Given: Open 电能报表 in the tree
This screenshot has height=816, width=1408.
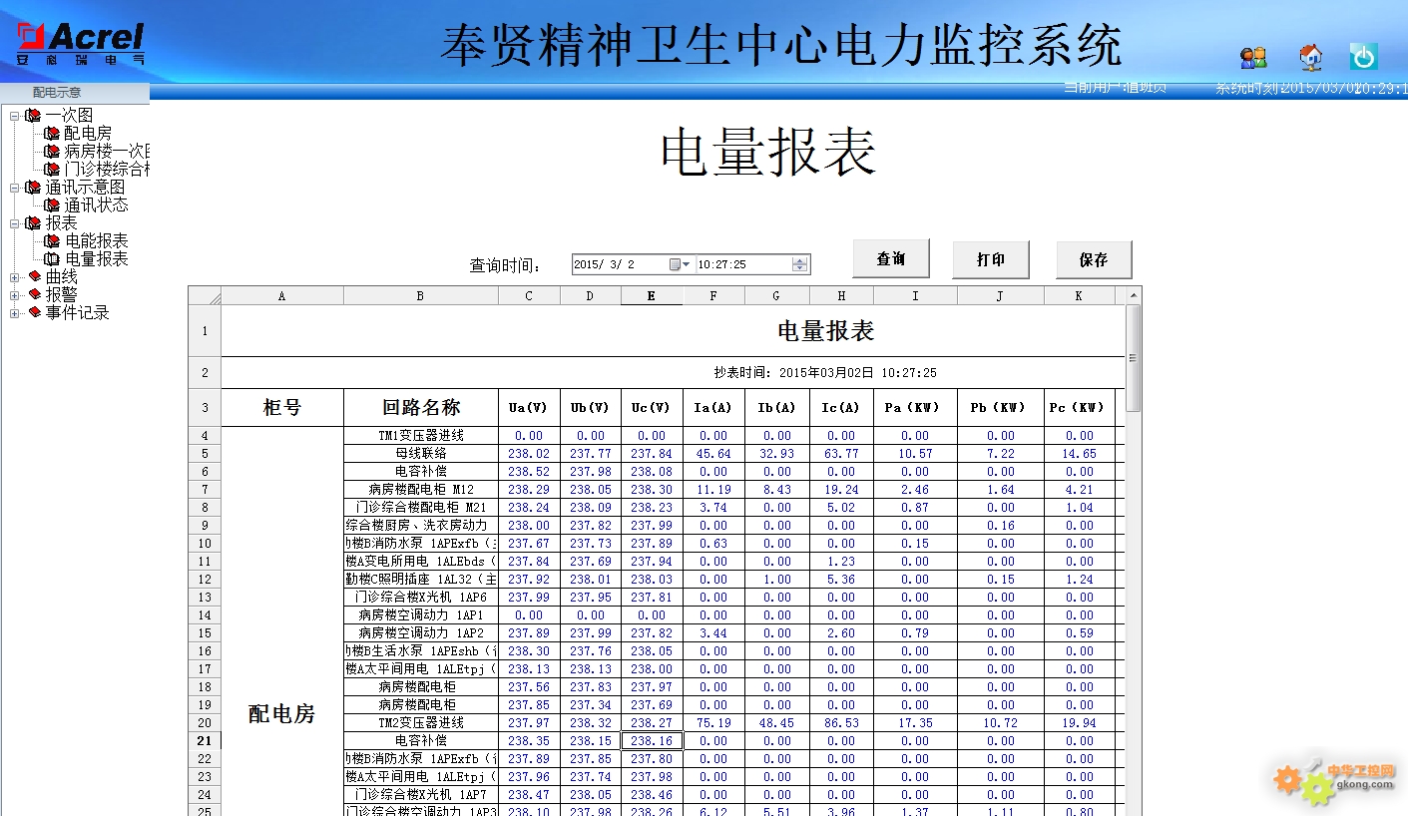Looking at the screenshot, I should pos(96,240).
